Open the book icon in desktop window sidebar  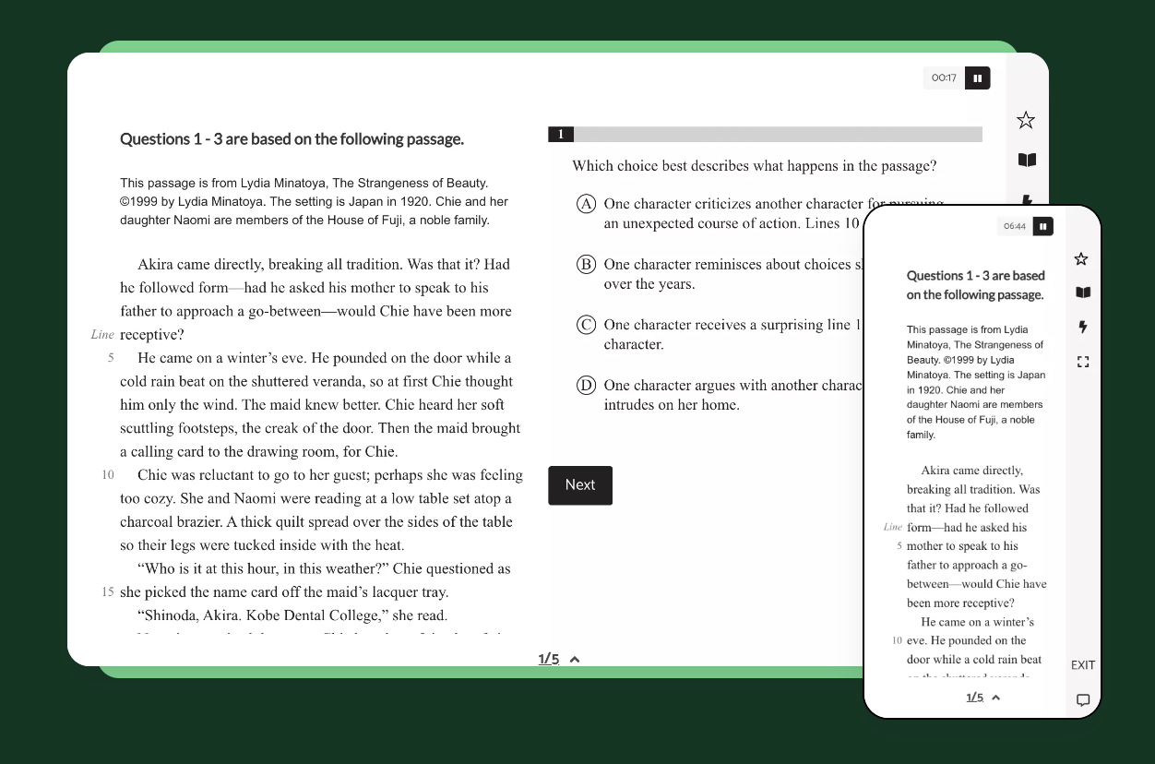click(1027, 160)
